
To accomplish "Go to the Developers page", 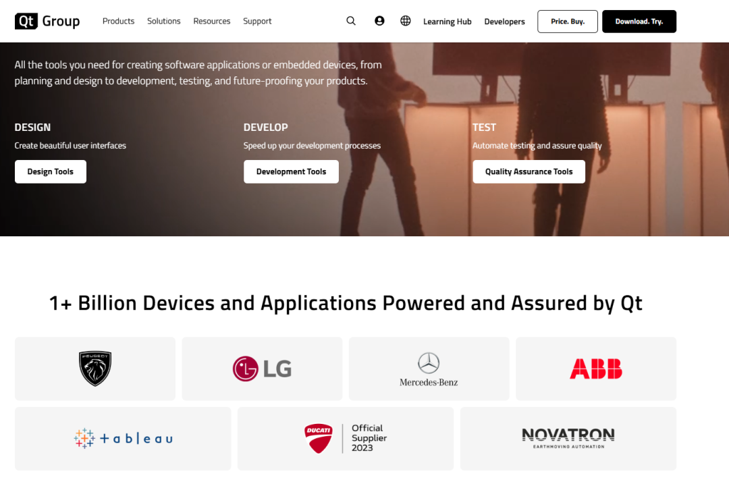I will coord(504,22).
